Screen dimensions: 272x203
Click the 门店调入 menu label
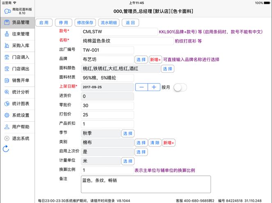click(x=21, y=57)
